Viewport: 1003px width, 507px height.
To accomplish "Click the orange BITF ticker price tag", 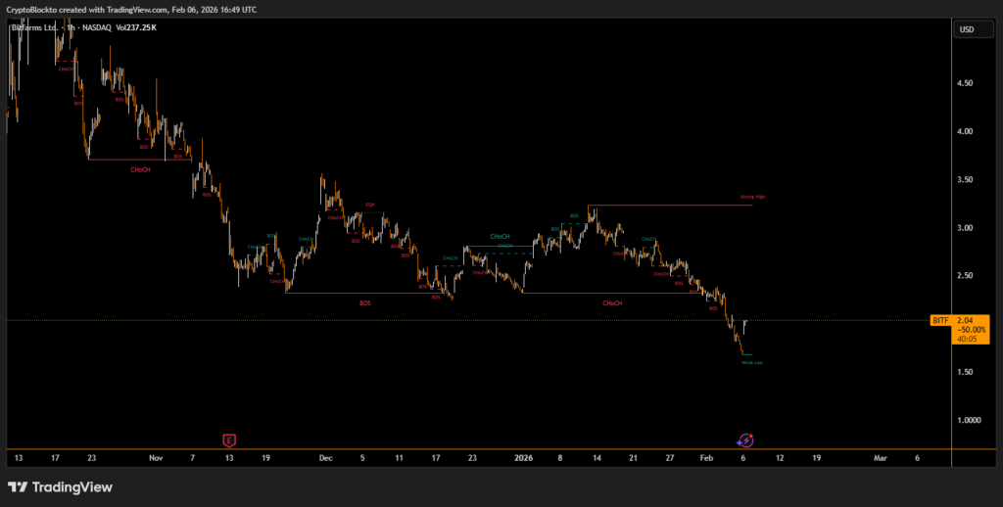I will point(940,320).
